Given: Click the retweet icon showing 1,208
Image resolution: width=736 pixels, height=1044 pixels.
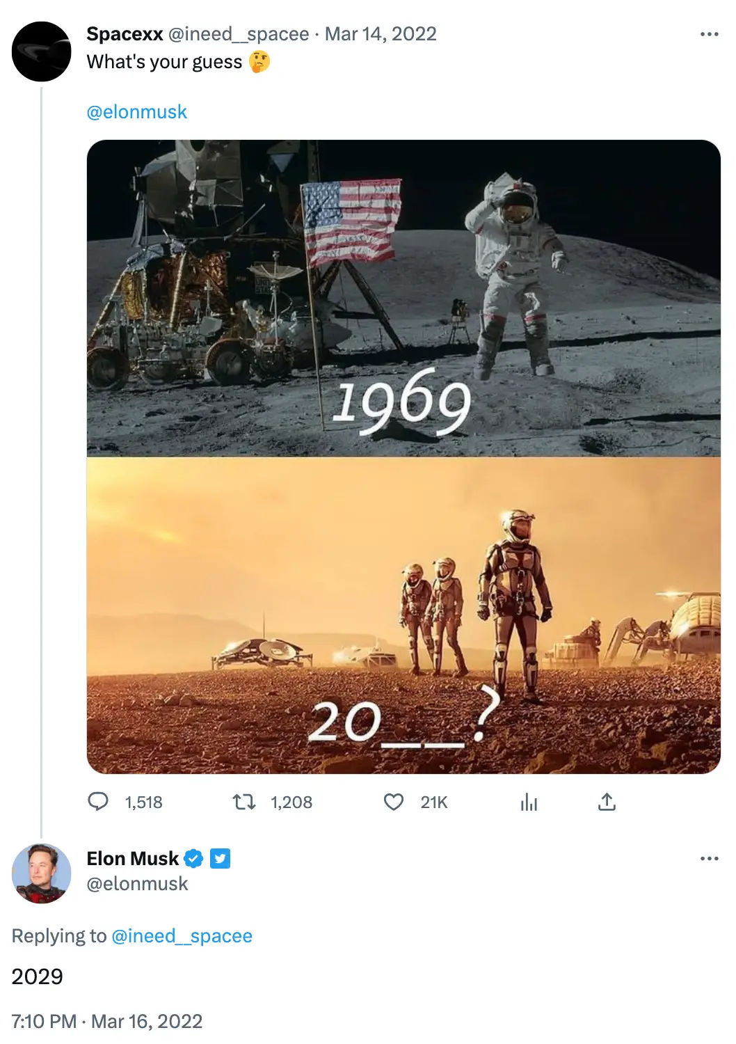Looking at the screenshot, I should point(244,802).
